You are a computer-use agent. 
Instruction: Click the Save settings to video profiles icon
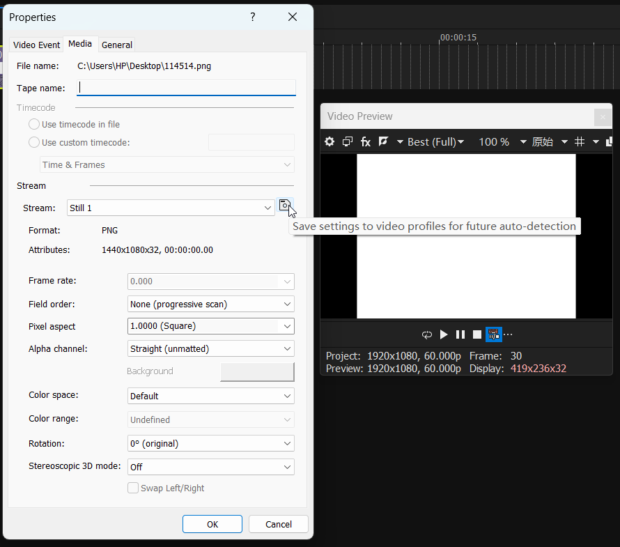(x=285, y=205)
